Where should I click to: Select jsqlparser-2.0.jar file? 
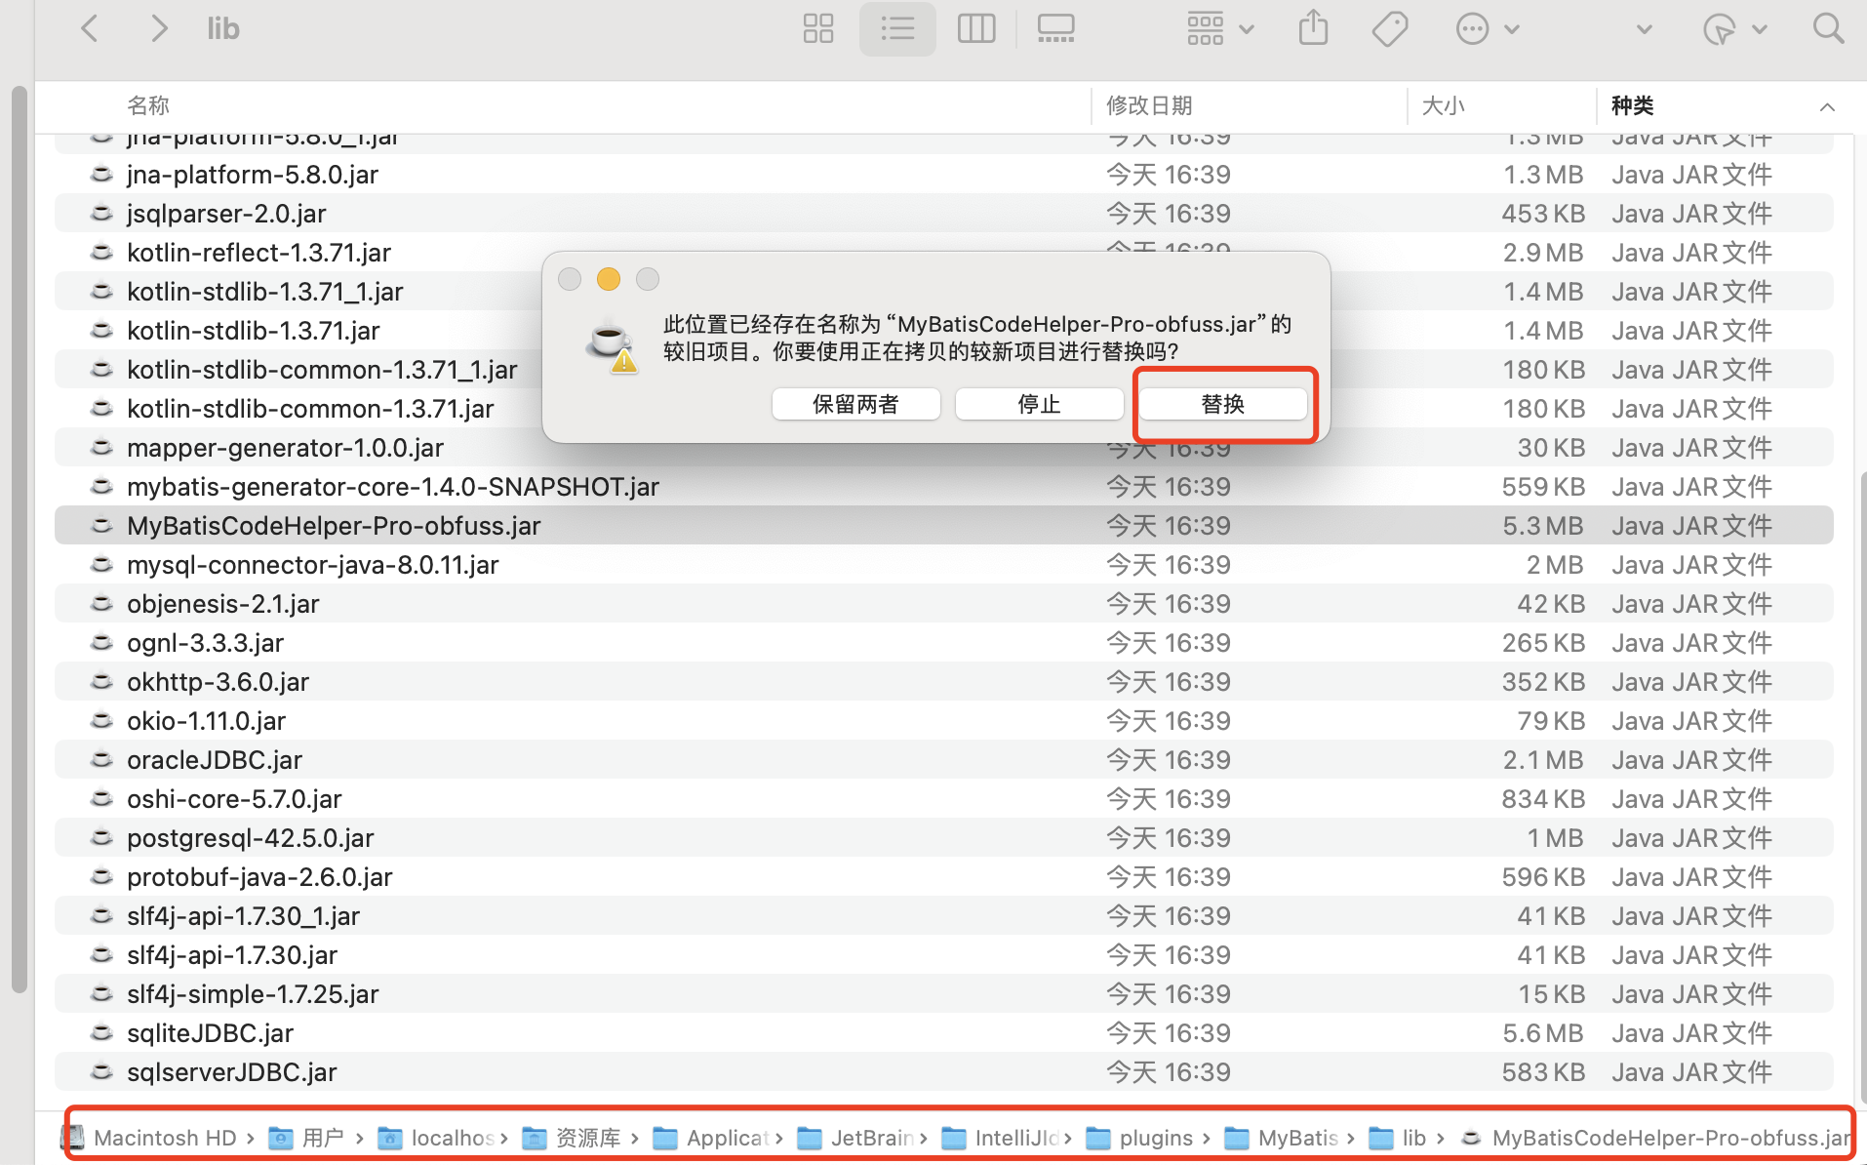click(944, 214)
